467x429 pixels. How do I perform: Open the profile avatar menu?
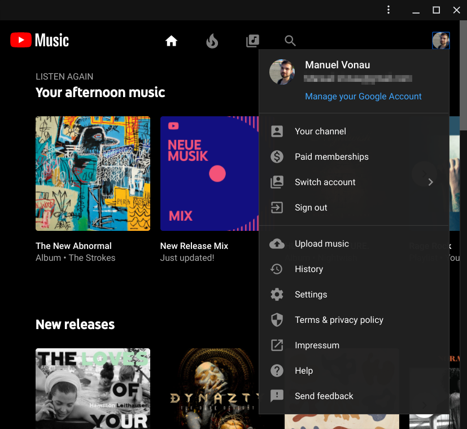440,40
